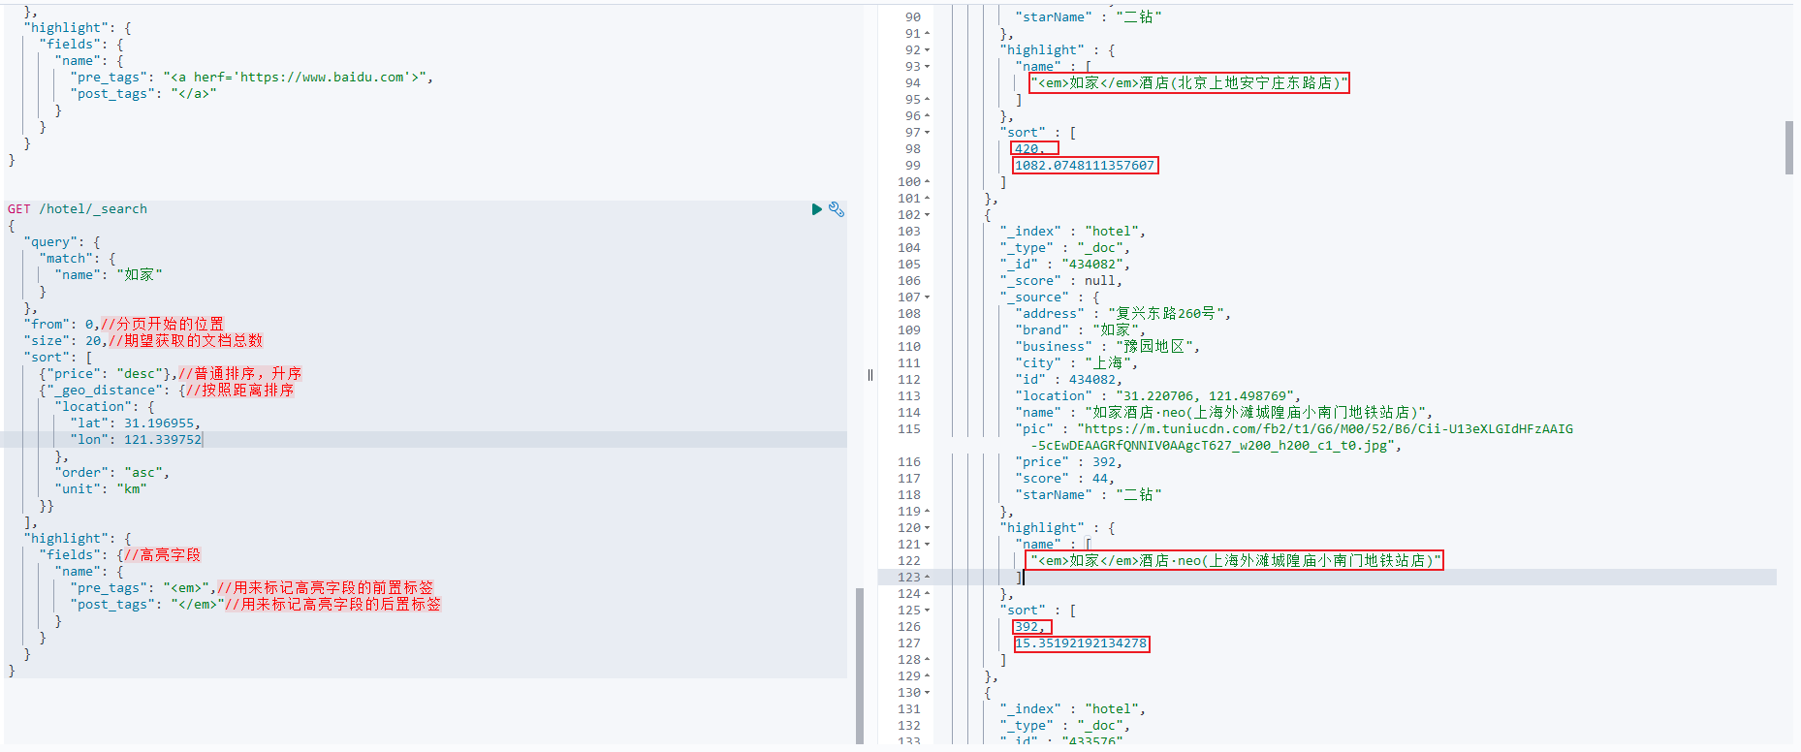Collapse the _source block at line 107
The height and width of the screenshot is (752, 1801).
click(928, 298)
